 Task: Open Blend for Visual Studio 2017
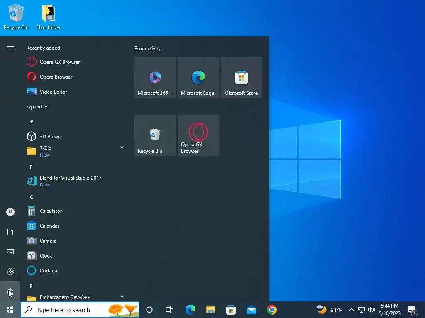[x=76, y=181]
